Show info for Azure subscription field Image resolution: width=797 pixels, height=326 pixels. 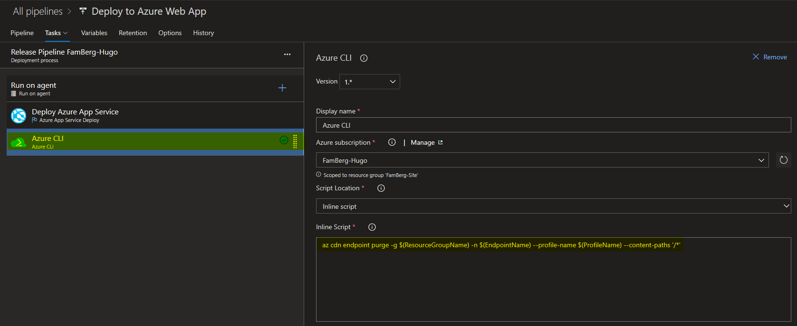(392, 142)
